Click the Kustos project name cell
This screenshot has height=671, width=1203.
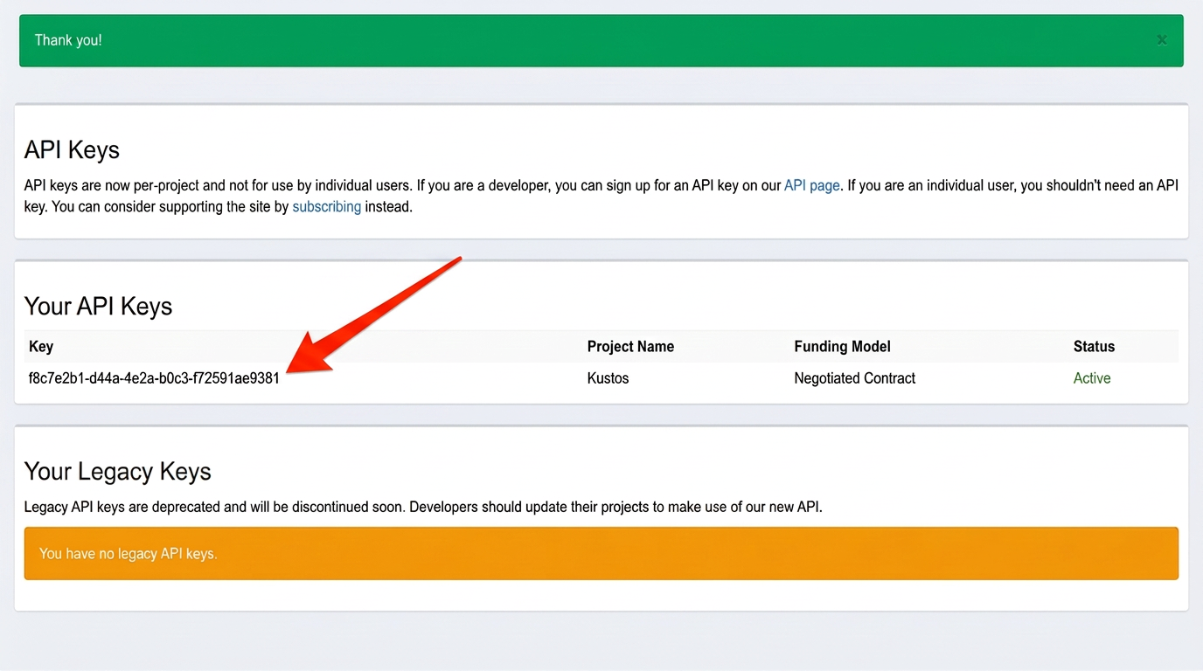(x=608, y=378)
